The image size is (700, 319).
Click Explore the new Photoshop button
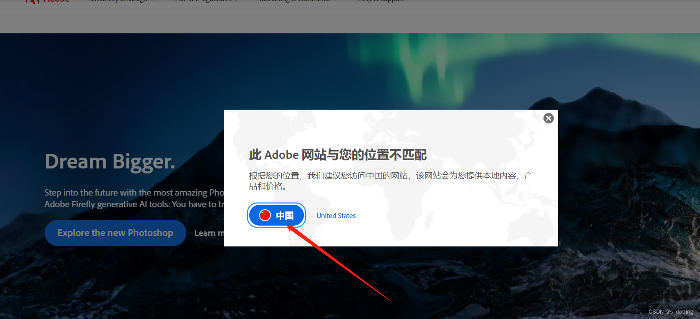[115, 233]
